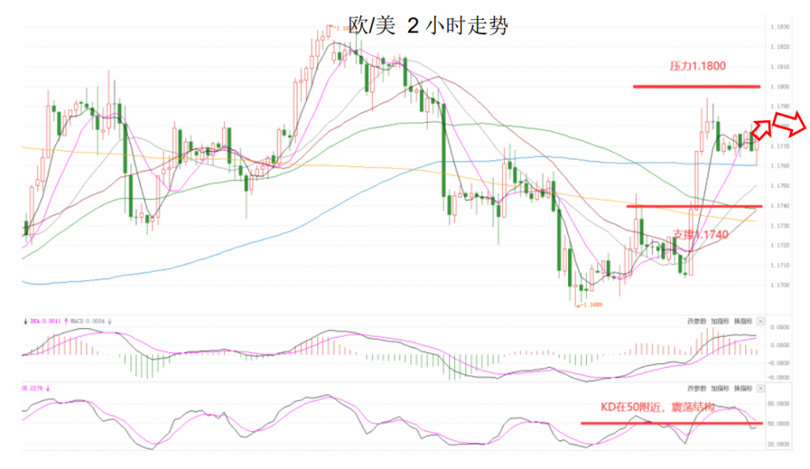This screenshot has width=810, height=469.
Task: Click the 1.1700 price axis label
Action: point(779,286)
